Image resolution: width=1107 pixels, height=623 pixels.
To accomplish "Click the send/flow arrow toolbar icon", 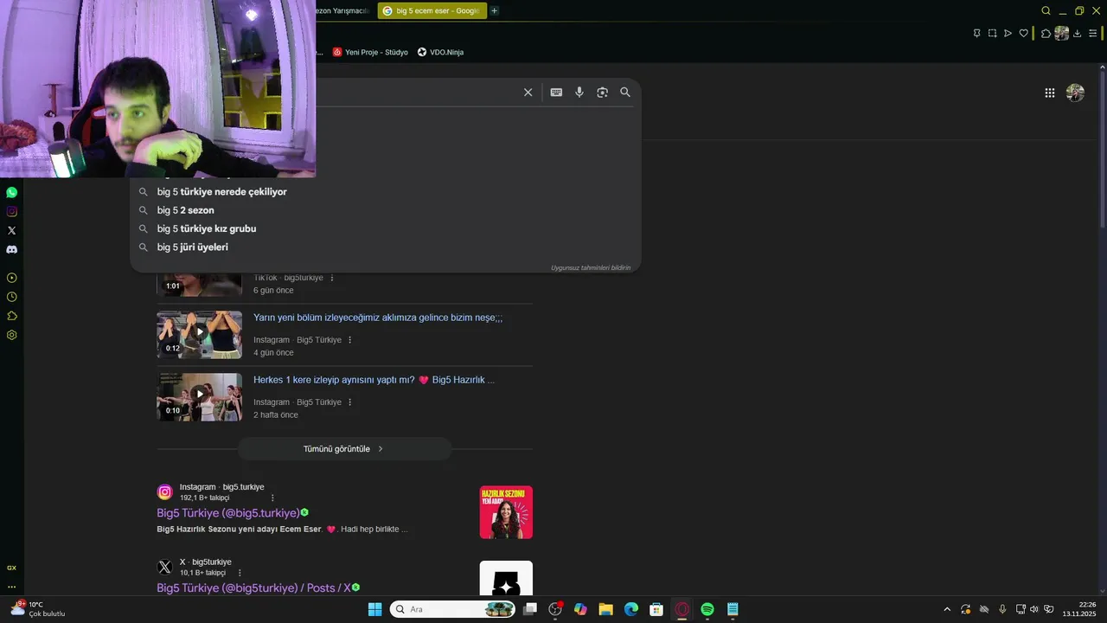I will pos(1008,33).
